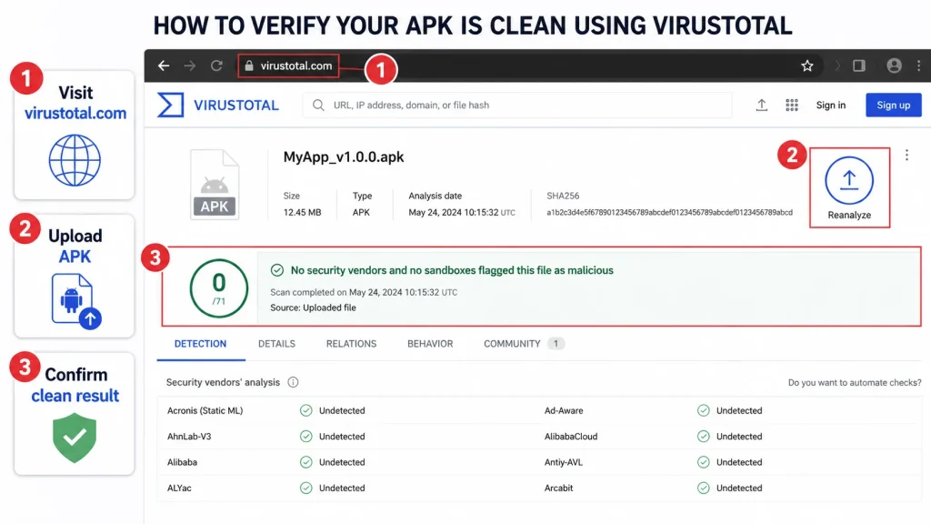Click the Android upload icon in Upload card
Image resolution: width=931 pixels, height=524 pixels.
click(76, 301)
